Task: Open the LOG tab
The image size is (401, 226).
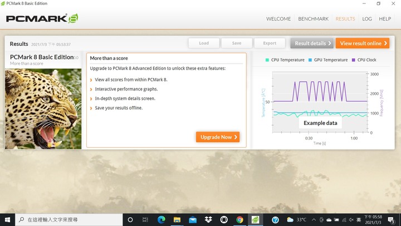Action: 367,19
